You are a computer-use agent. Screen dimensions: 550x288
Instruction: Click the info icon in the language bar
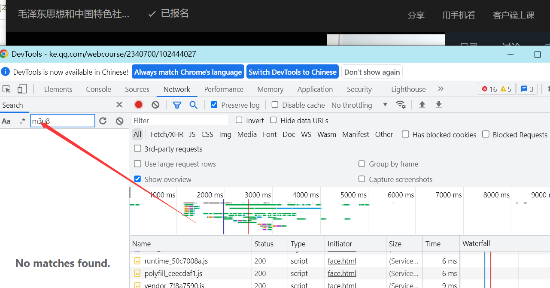(x=5, y=72)
